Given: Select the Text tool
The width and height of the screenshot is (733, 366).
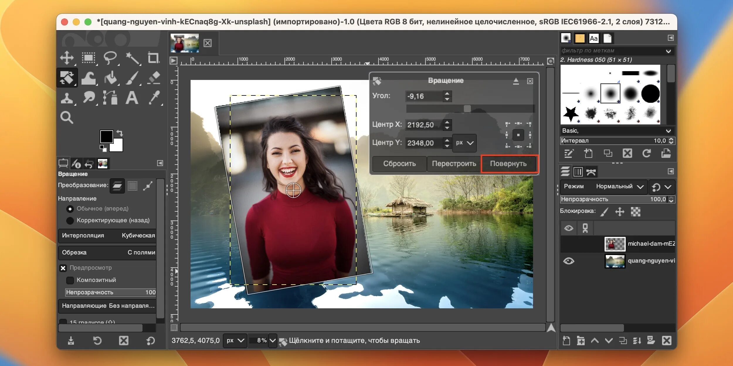Looking at the screenshot, I should (x=132, y=98).
